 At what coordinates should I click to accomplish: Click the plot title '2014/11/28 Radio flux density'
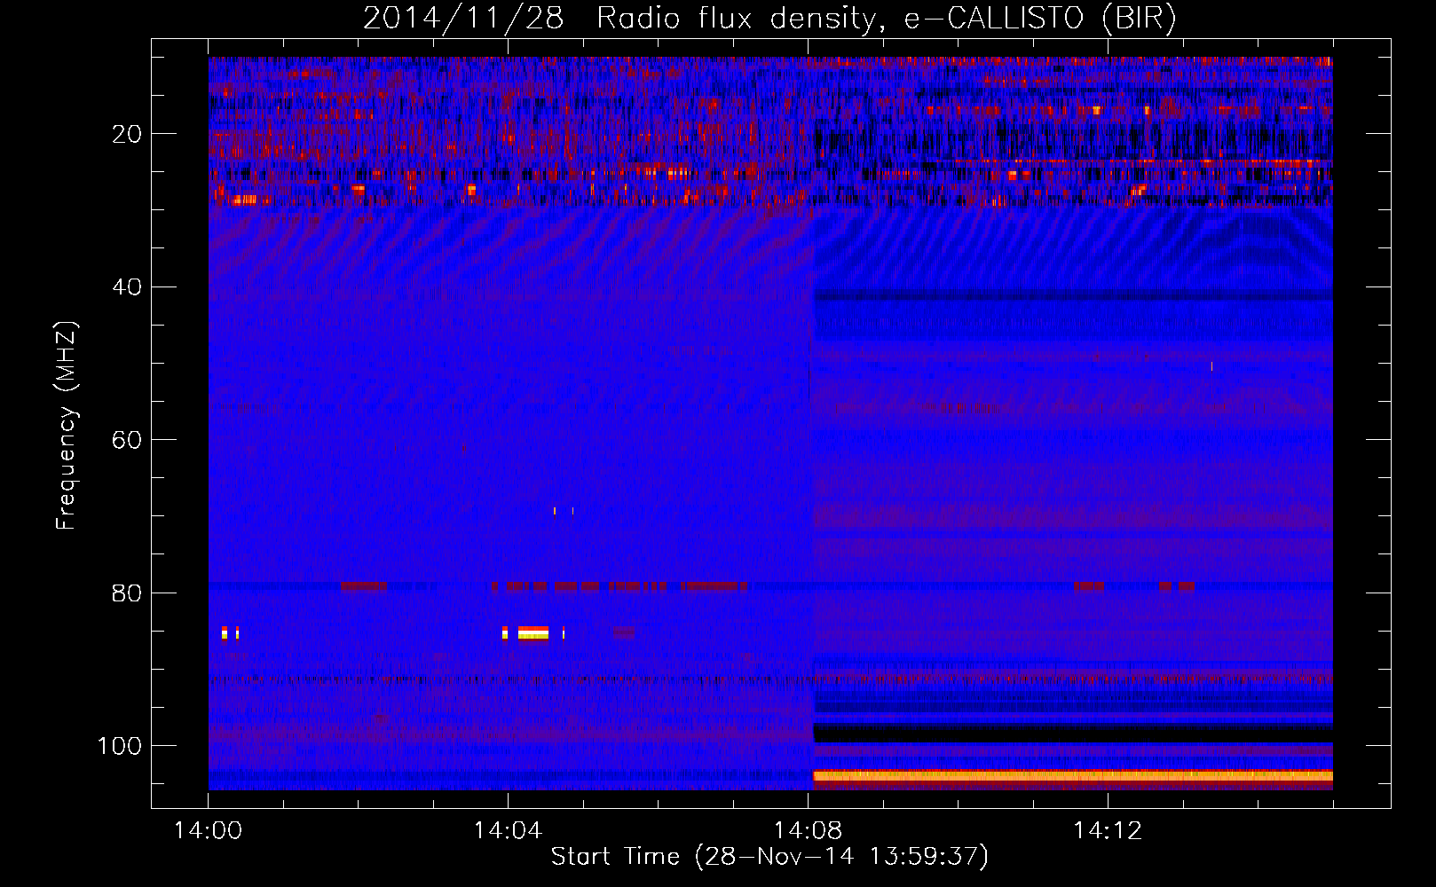769,19
